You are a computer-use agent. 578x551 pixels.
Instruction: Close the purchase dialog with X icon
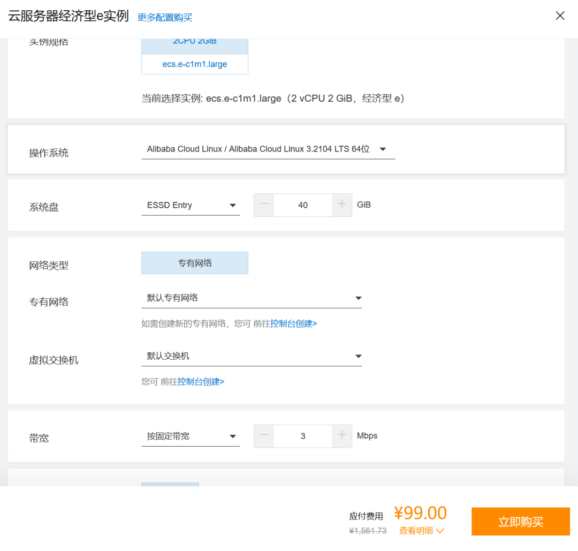560,16
